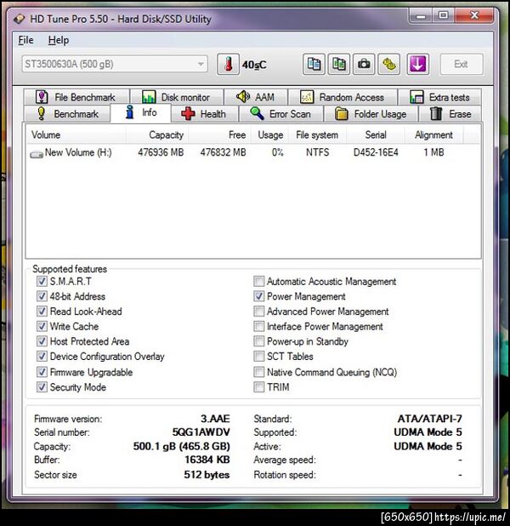The height and width of the screenshot is (526, 510).
Task: Click the 512 bytes sector size value
Action: tap(207, 475)
